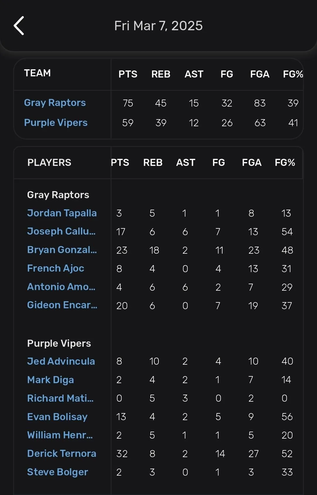Click the Fri Mar 7, 2025 date title
Image resolution: width=317 pixels, height=495 pixels.
[158, 26]
